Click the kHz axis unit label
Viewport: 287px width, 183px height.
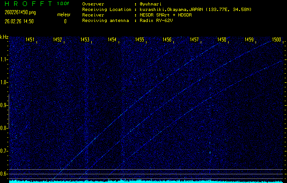click(x=4, y=37)
